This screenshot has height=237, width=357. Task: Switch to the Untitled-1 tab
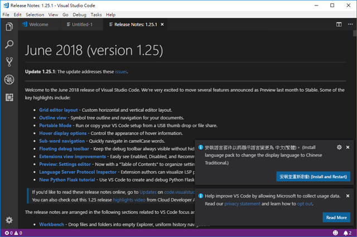(81, 24)
